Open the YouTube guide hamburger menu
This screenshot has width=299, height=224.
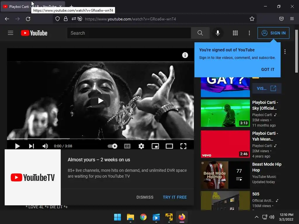point(11,33)
